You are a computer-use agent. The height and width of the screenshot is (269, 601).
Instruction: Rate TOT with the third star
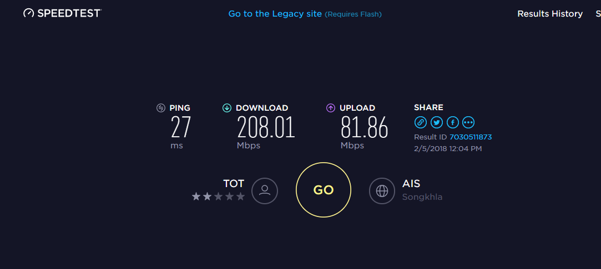click(x=218, y=196)
